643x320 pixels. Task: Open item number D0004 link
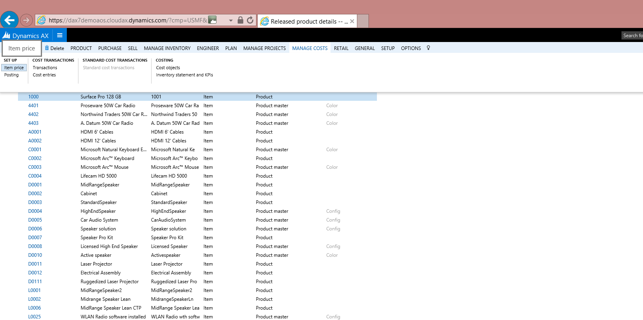tap(35, 211)
